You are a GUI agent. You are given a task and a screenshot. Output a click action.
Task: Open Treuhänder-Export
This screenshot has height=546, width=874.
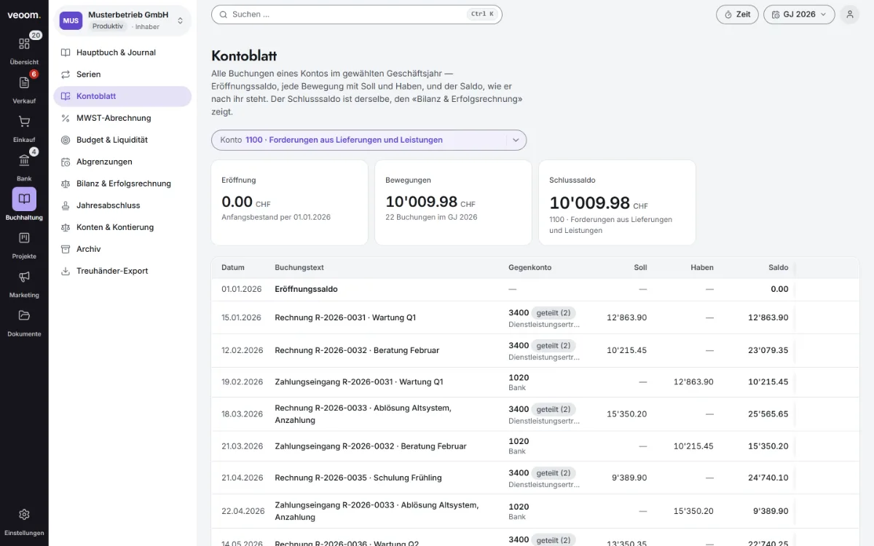pos(122,271)
